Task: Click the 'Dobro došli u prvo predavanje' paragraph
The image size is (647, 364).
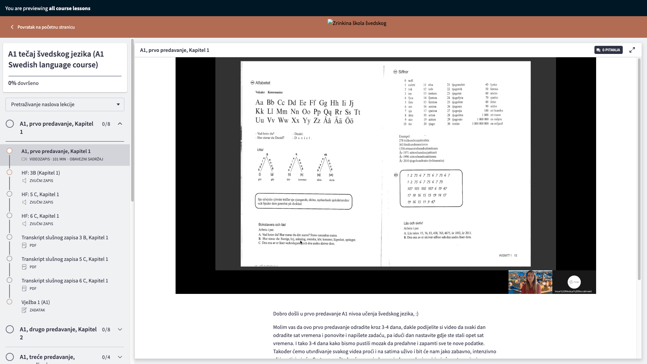Action: tap(346, 314)
